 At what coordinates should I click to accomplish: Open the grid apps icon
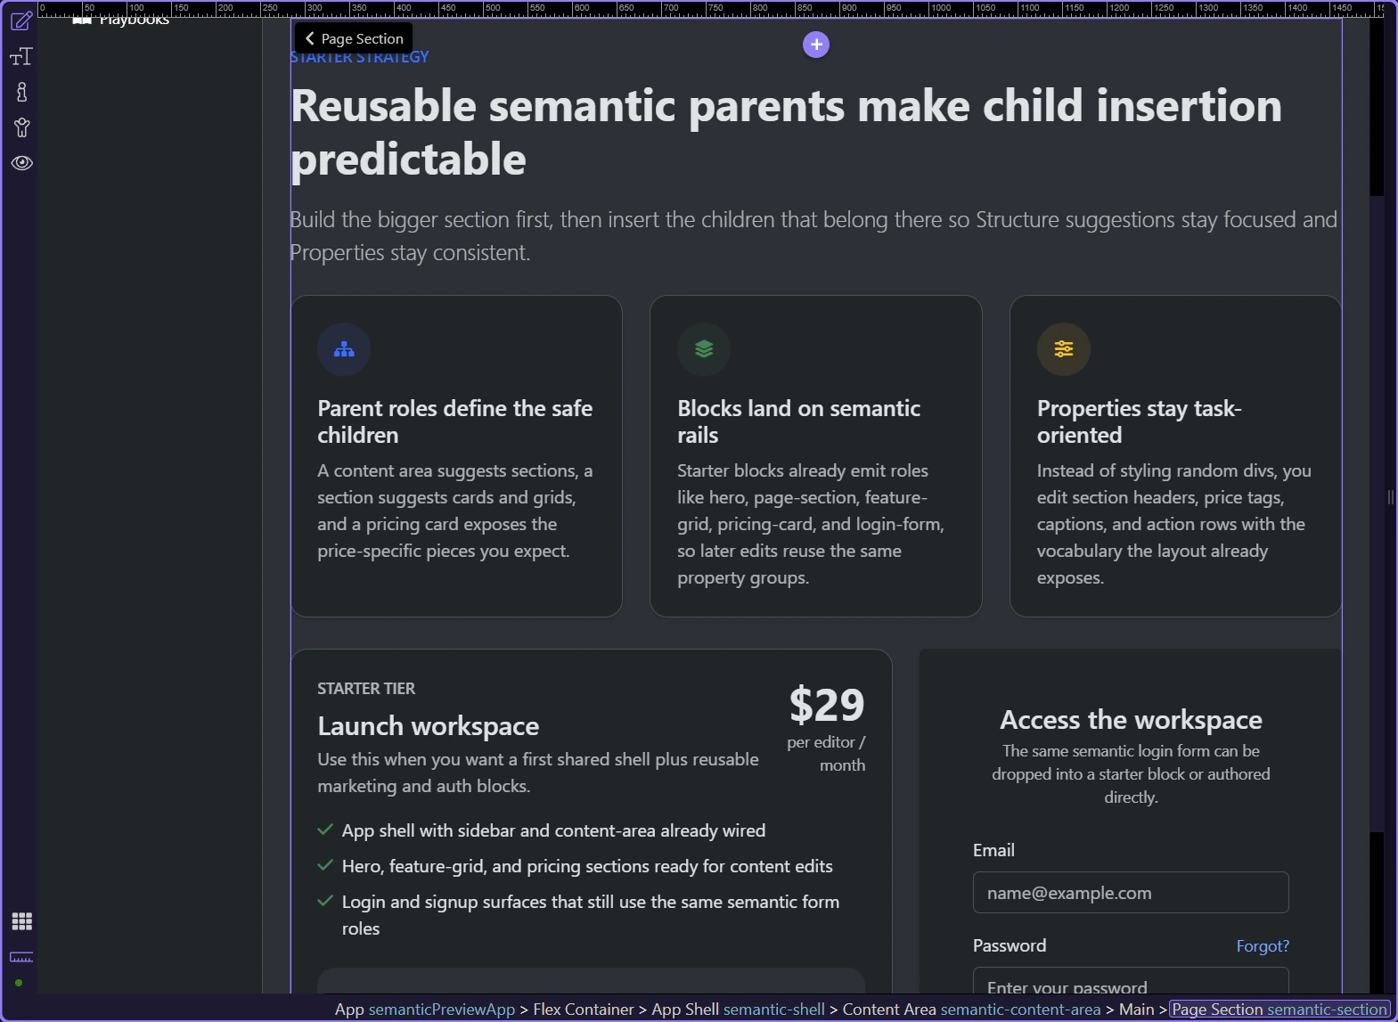tap(21, 921)
